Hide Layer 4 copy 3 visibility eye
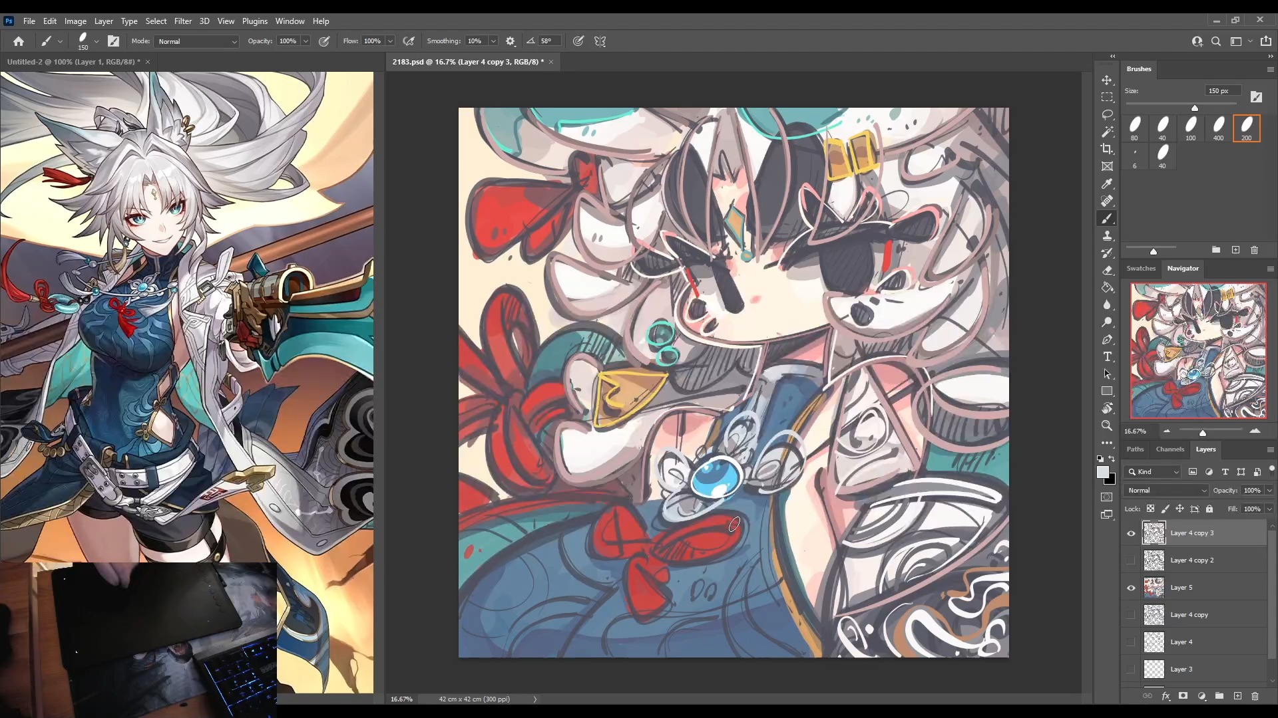 [x=1131, y=533]
